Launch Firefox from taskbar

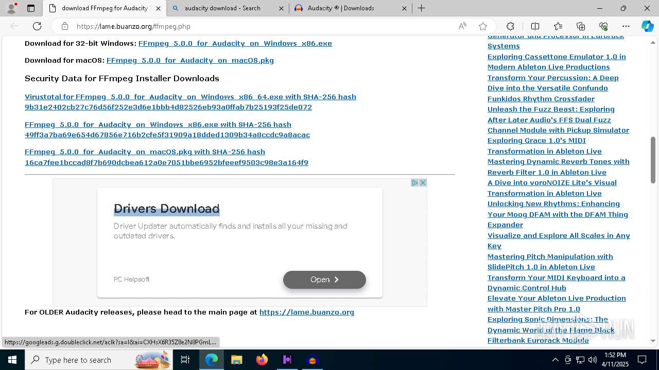point(262,360)
